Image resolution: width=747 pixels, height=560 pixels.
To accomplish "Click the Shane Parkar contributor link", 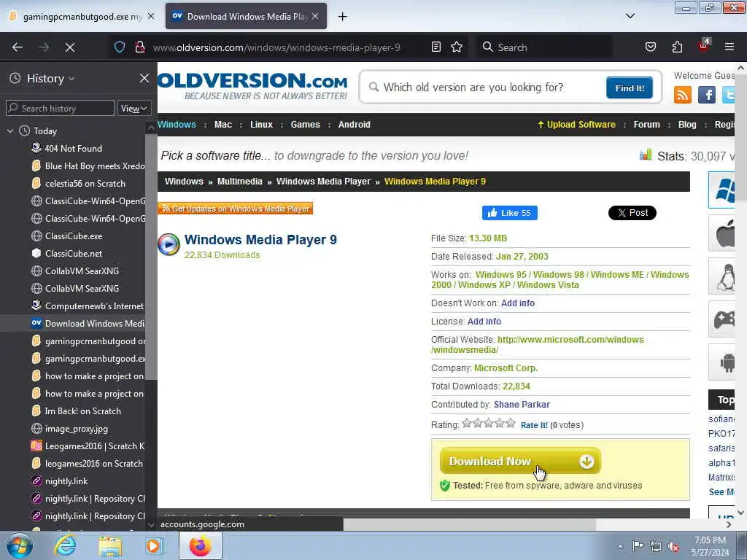I will pos(522,404).
